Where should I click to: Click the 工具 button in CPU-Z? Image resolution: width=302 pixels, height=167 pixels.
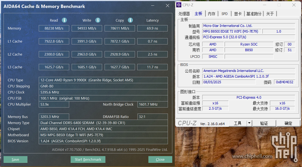tap(238, 123)
